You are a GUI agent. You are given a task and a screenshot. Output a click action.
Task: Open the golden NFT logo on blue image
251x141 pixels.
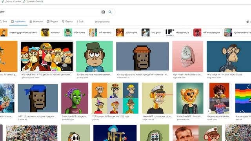(115, 133)
